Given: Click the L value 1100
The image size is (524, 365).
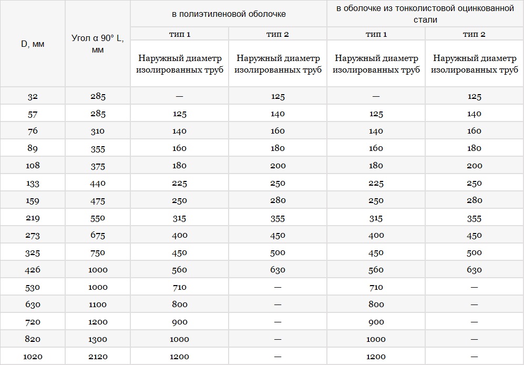Looking at the screenshot, I should 98,305.
